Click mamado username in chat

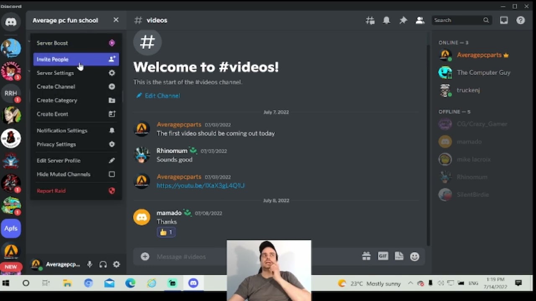pyautogui.click(x=169, y=213)
